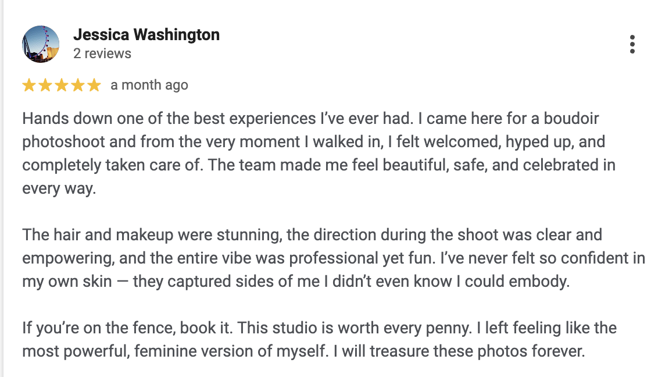Viewport: 658px width, 377px height.
Task: Select the third rating star
Action: (62, 86)
